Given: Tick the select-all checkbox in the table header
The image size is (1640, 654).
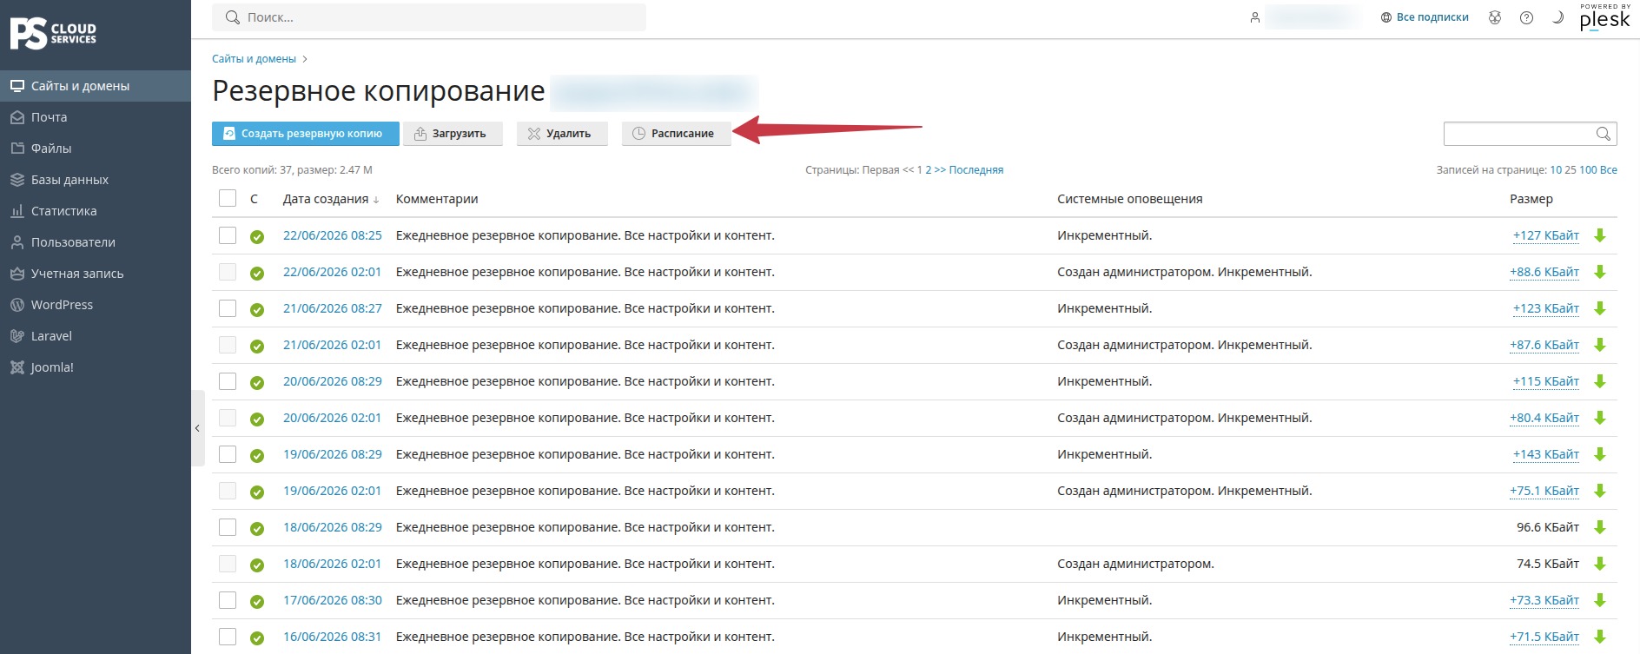Looking at the screenshot, I should [228, 199].
